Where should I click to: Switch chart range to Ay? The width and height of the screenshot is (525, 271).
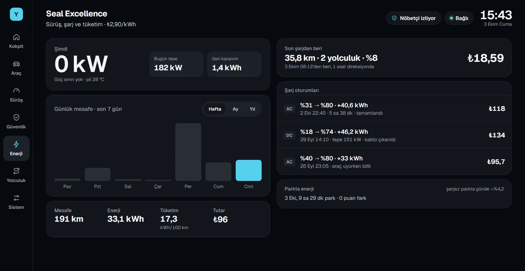tap(235, 109)
